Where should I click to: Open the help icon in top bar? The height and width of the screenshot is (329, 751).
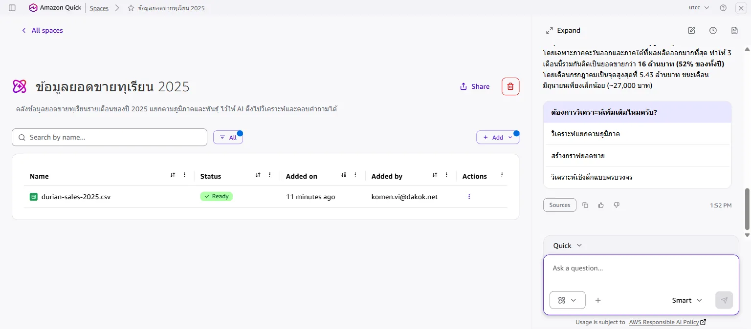click(x=723, y=8)
